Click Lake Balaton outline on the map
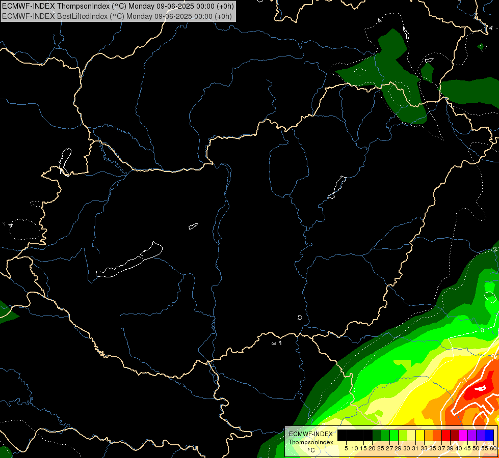This screenshot has height=458, width=499. (x=129, y=261)
